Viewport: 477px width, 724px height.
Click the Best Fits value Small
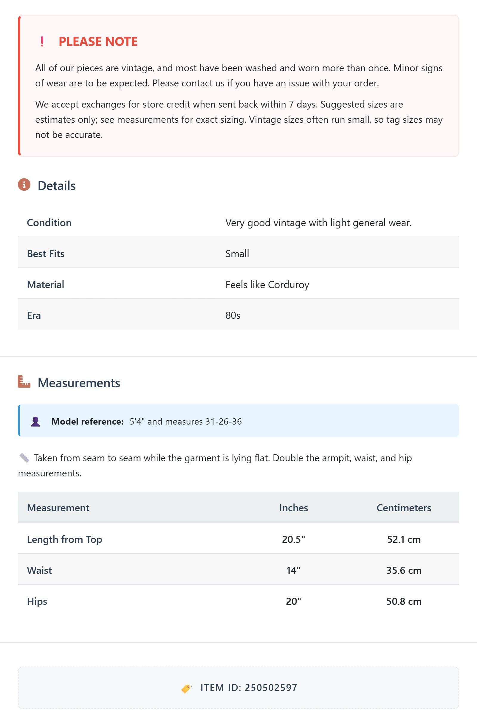[x=237, y=254]
